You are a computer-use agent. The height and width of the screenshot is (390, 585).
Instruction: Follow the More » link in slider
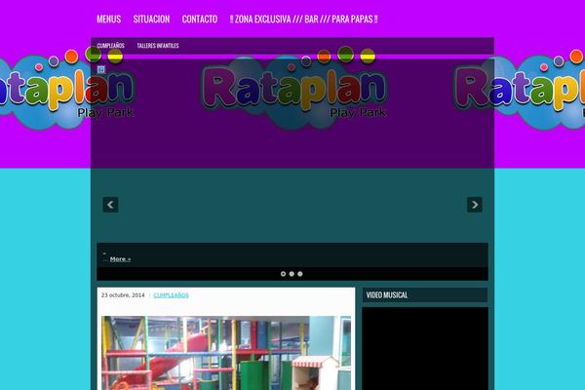coord(120,258)
